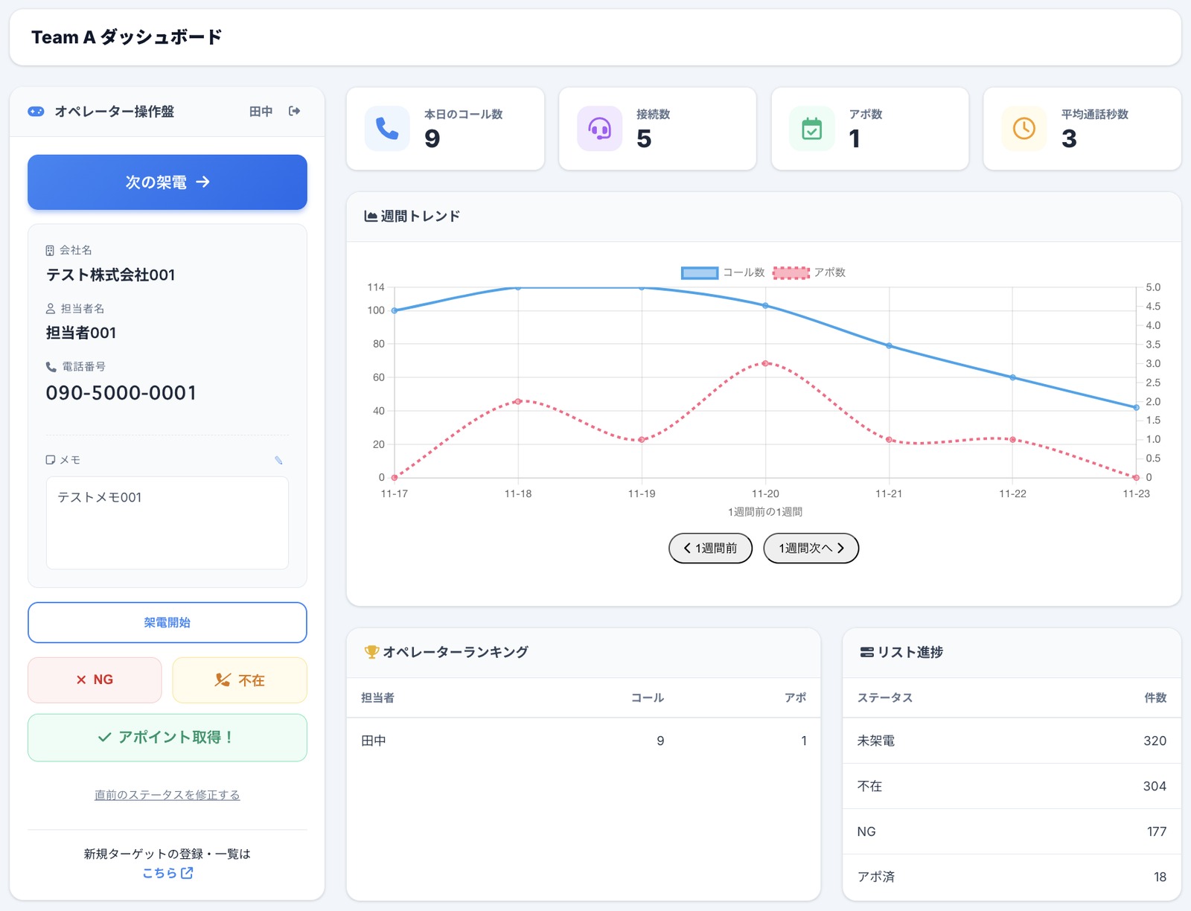Click the headset icon in 接続数 card
Image resolution: width=1191 pixels, height=911 pixels.
[599, 129]
